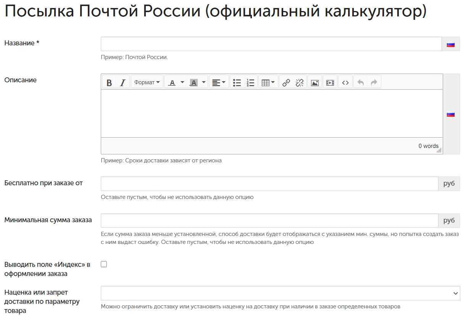Insert media video into description
Image resolution: width=466 pixels, height=316 pixels.
tap(330, 82)
